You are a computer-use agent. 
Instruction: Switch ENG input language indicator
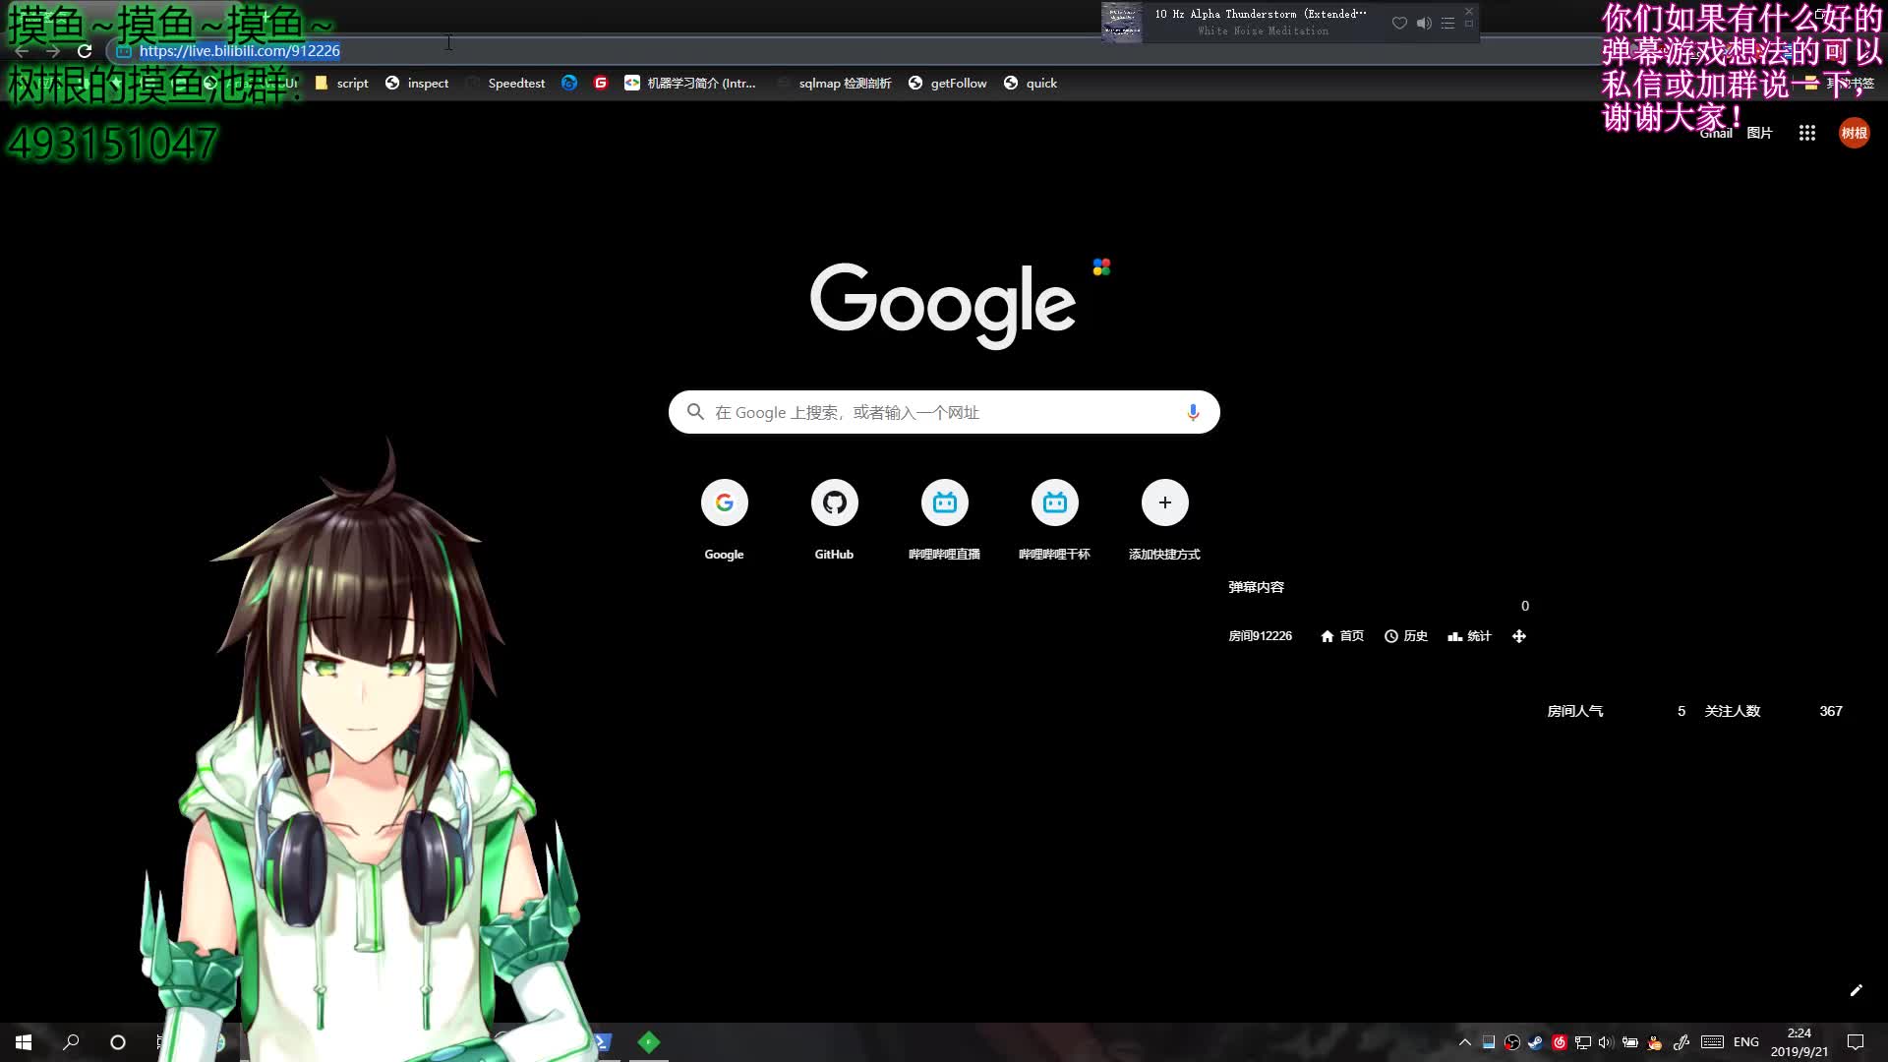pos(1746,1042)
